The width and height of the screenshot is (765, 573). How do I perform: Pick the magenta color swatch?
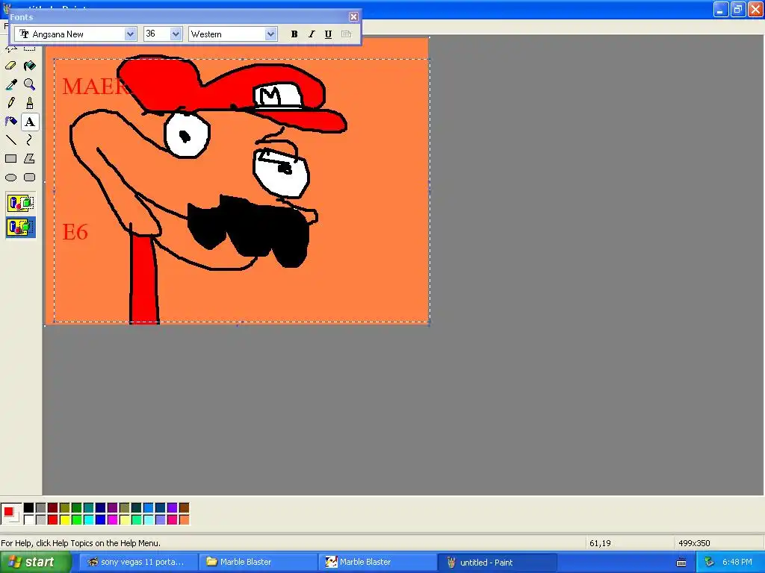coord(112,520)
